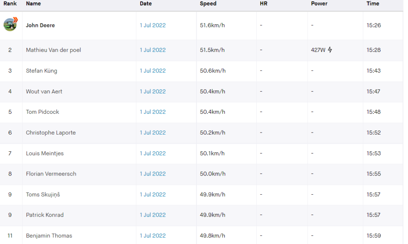This screenshot has width=408, height=244.
Task: Open Louis Meintjes' 1 Jul 2022 link
Action: pyautogui.click(x=153, y=153)
